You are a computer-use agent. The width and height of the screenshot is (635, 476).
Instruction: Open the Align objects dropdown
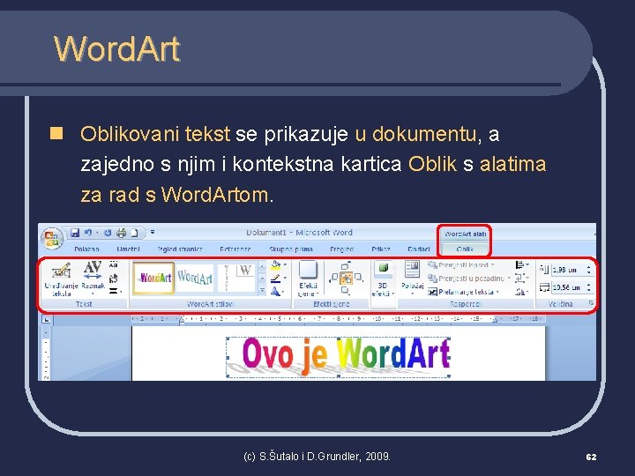point(522,264)
